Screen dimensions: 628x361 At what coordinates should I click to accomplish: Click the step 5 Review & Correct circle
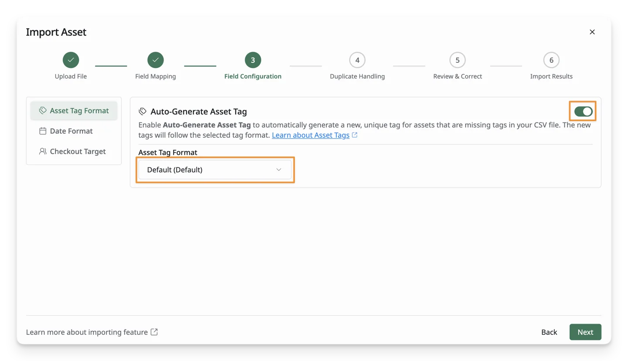[457, 60]
